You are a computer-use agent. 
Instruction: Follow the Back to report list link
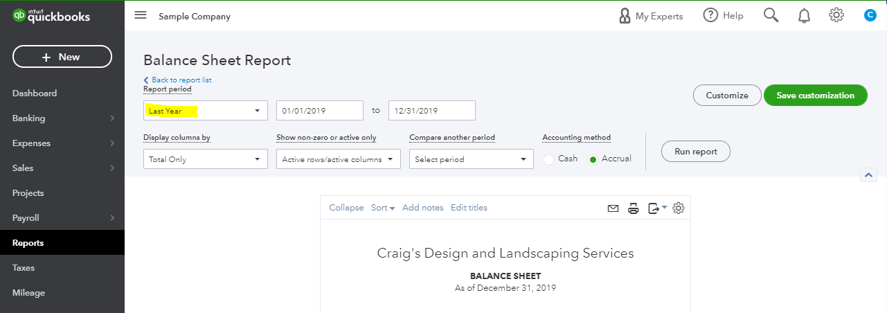pos(177,80)
